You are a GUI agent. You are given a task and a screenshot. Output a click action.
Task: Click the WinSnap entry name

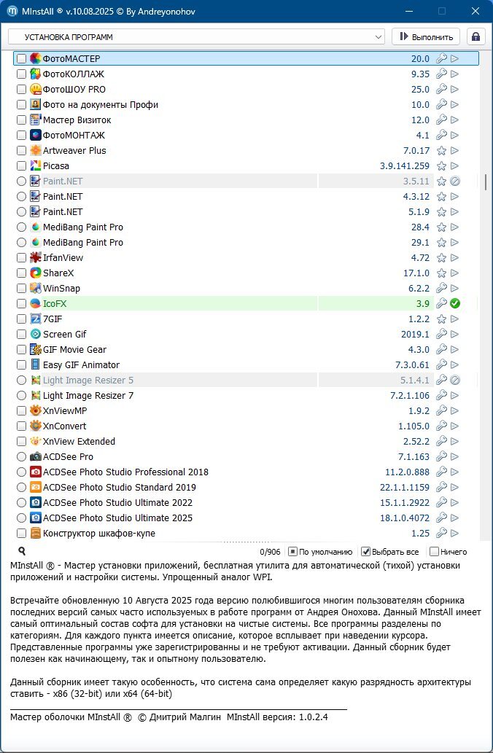tap(61, 289)
